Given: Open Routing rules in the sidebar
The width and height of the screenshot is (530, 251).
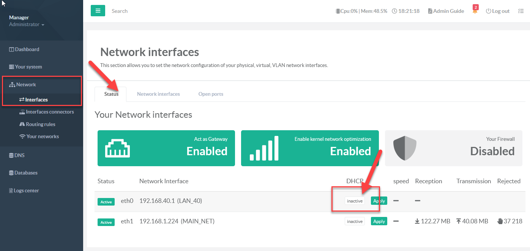Looking at the screenshot, I should (x=40, y=124).
